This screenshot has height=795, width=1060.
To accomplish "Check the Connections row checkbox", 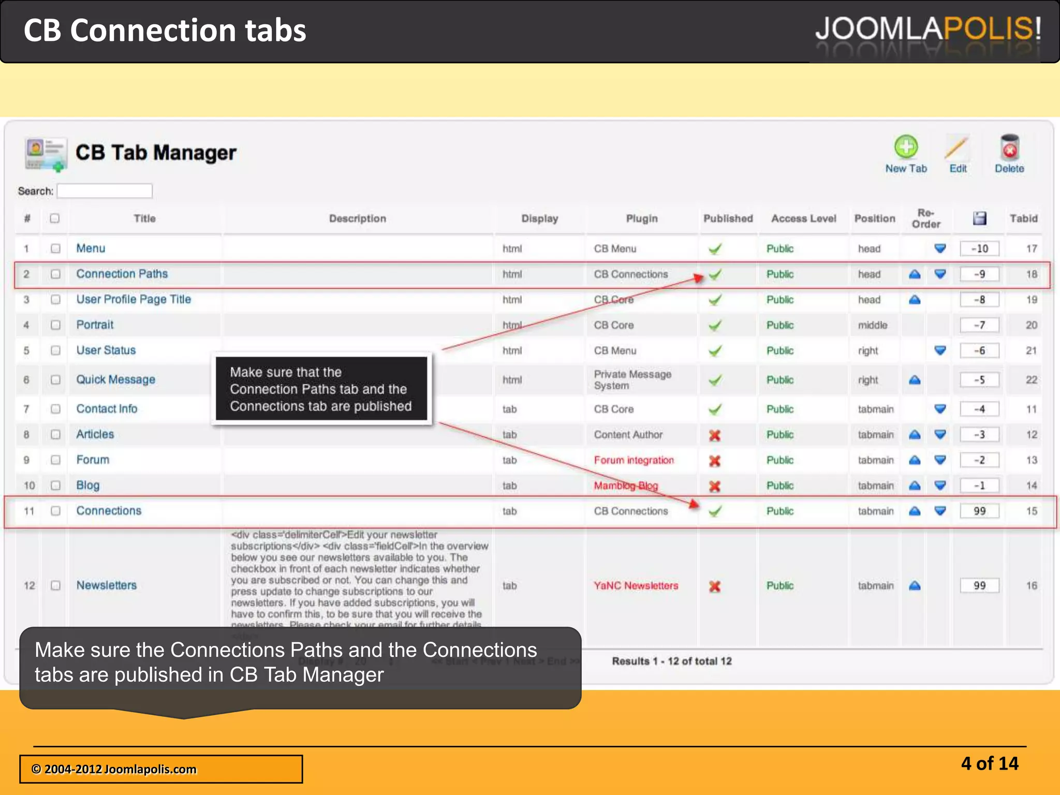I will pyautogui.click(x=55, y=511).
